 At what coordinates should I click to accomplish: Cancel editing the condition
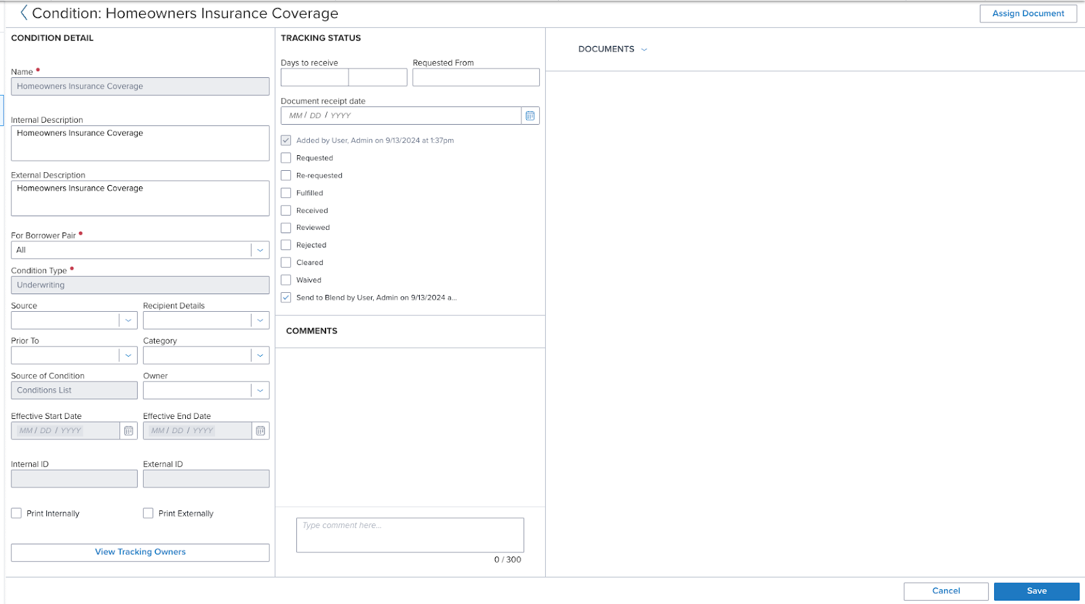[x=946, y=591]
